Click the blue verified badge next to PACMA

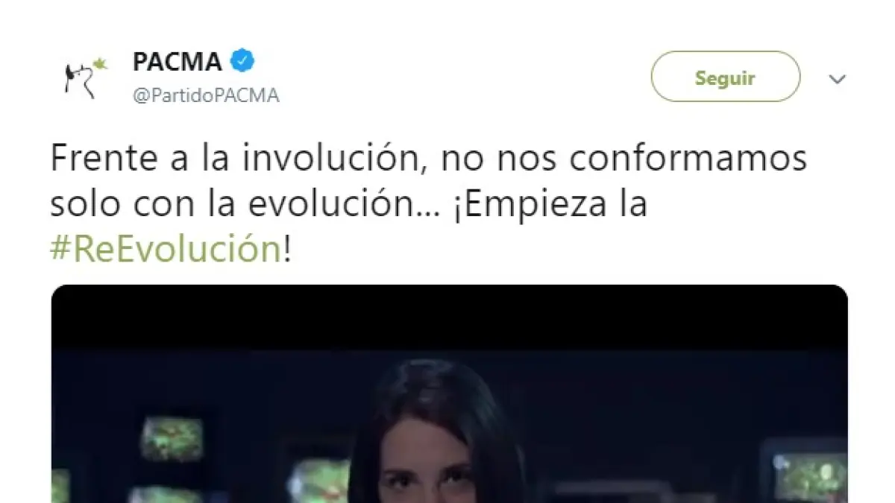click(242, 62)
